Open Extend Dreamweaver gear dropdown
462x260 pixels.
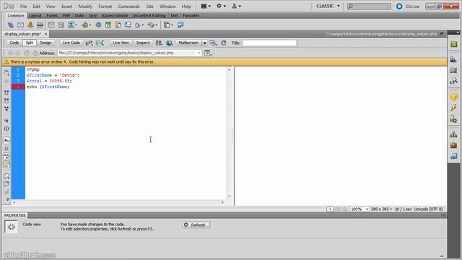pyautogui.click(x=222, y=6)
